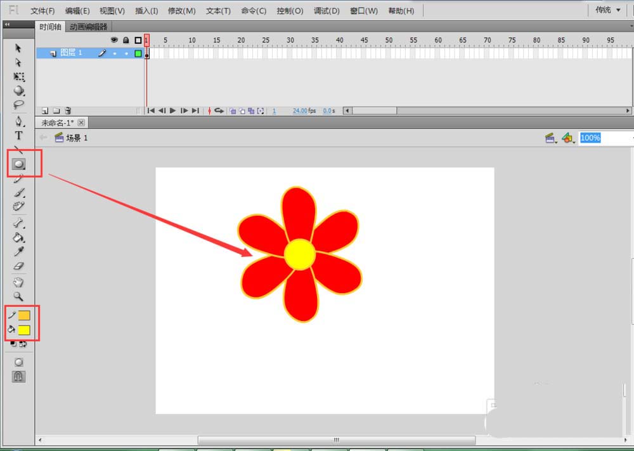Go to last frame
The image size is (634, 451).
click(195, 111)
